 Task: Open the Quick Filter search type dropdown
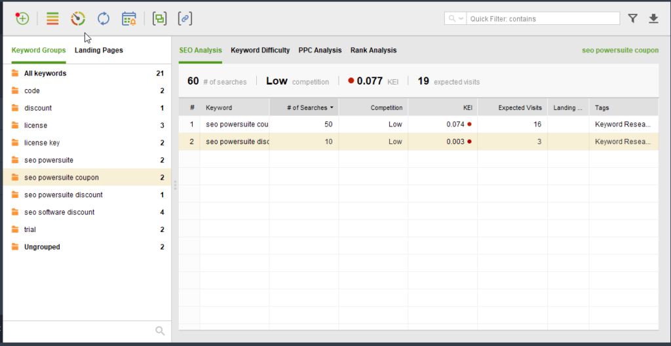tap(456, 18)
